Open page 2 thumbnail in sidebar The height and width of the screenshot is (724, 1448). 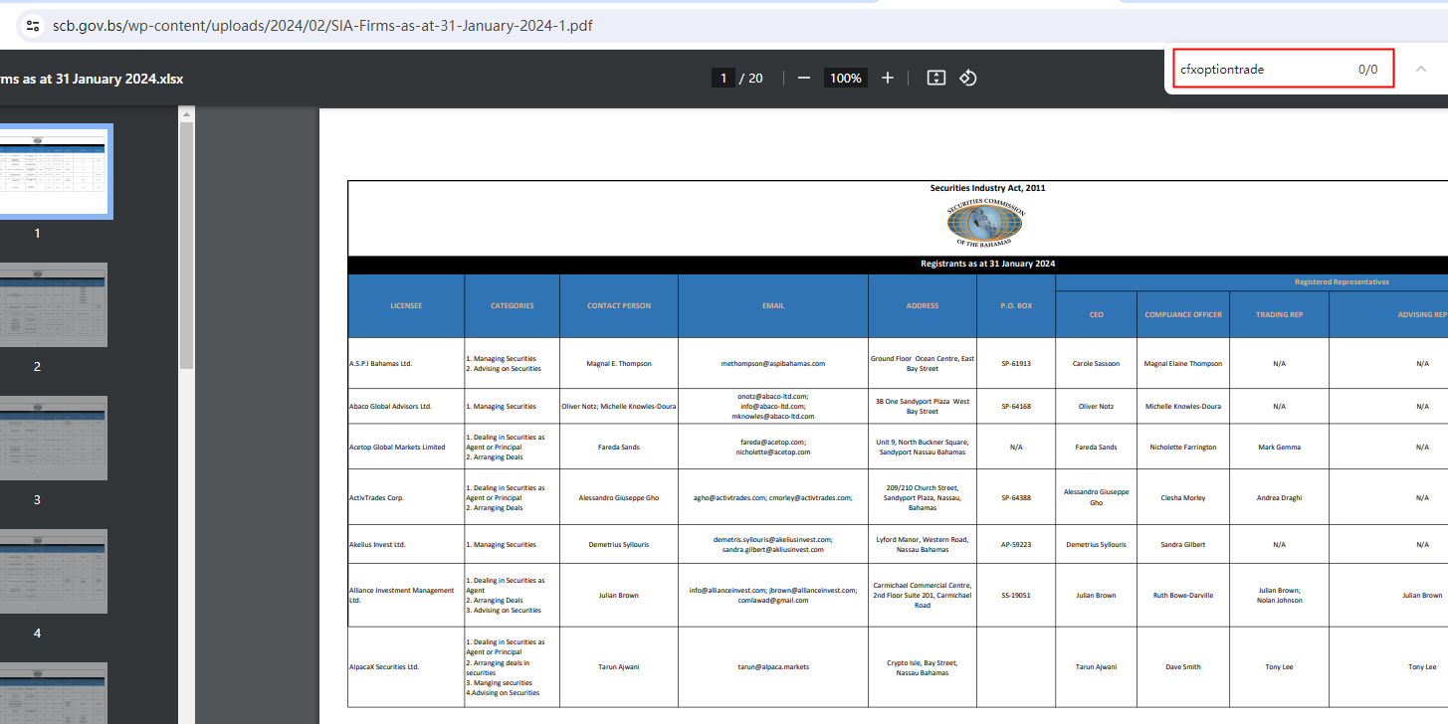[x=55, y=304]
